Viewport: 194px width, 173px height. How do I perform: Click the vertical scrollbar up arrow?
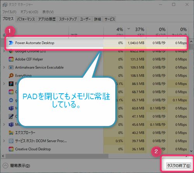pos(191,42)
